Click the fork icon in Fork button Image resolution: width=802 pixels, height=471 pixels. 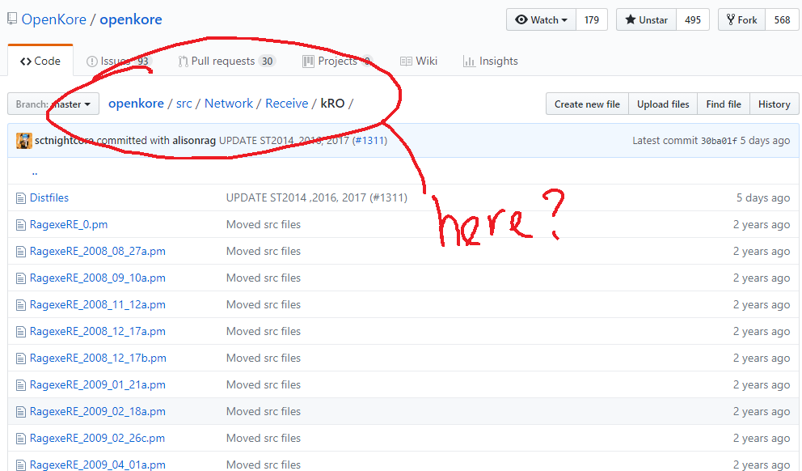click(731, 19)
